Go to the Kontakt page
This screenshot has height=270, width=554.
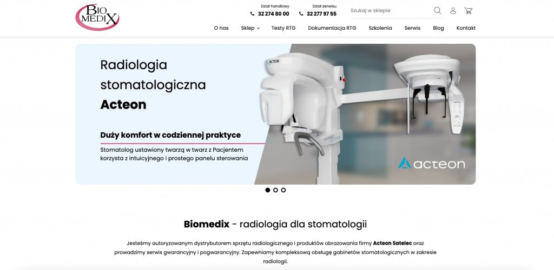click(466, 28)
